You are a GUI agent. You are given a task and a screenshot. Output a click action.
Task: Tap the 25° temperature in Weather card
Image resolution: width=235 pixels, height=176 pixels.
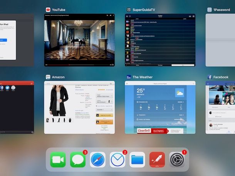click(x=141, y=91)
